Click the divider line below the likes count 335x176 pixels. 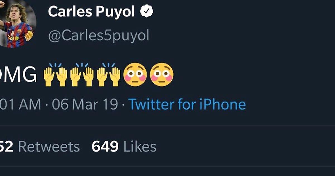click(167, 167)
